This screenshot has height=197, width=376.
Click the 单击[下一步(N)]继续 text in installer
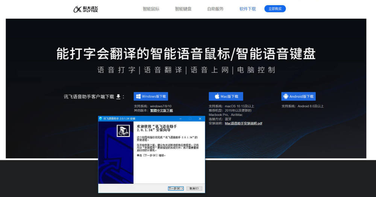point(151,156)
